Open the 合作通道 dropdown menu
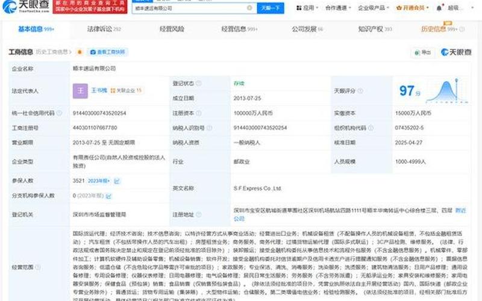Viewport: 482px width, 301px height. pyautogui.click(x=338, y=8)
